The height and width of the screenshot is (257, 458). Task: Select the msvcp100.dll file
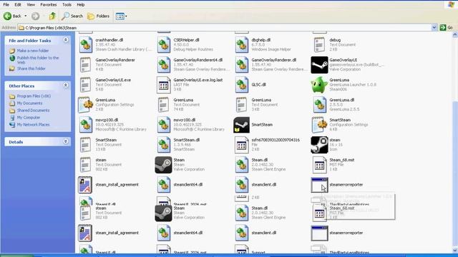click(113, 125)
